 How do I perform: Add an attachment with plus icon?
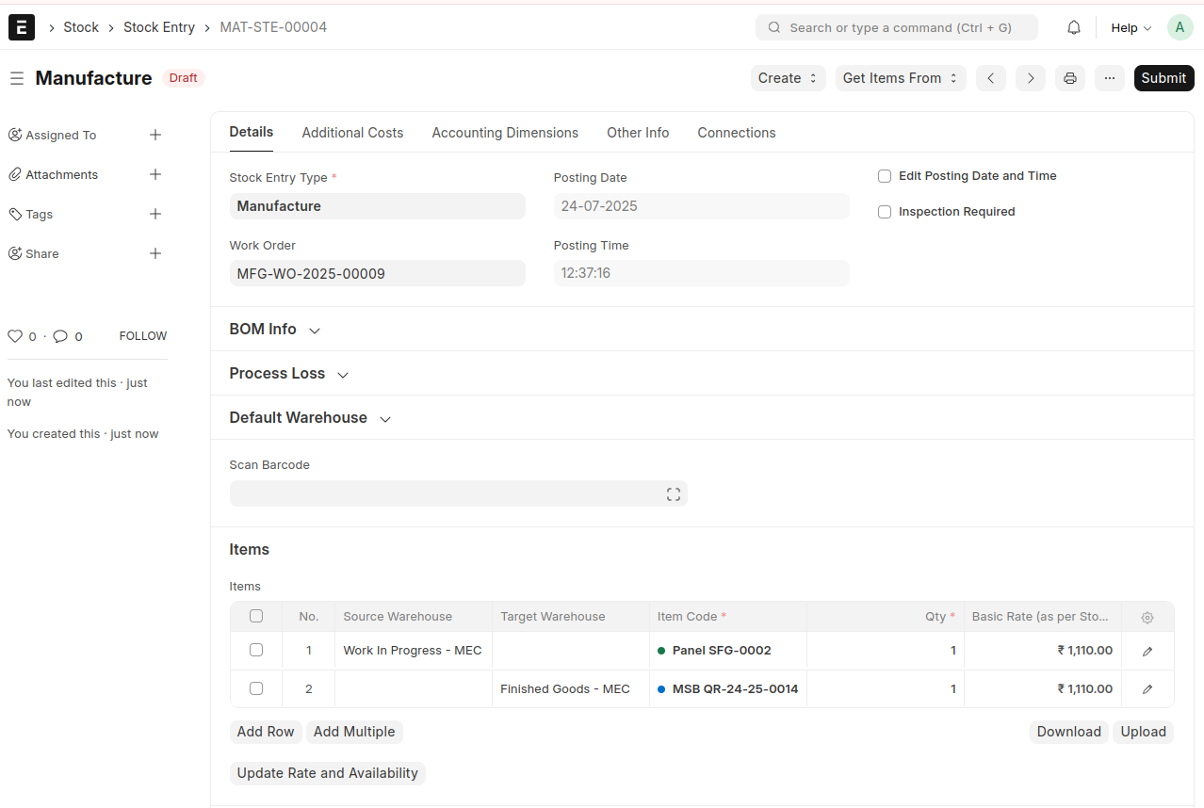tap(155, 175)
